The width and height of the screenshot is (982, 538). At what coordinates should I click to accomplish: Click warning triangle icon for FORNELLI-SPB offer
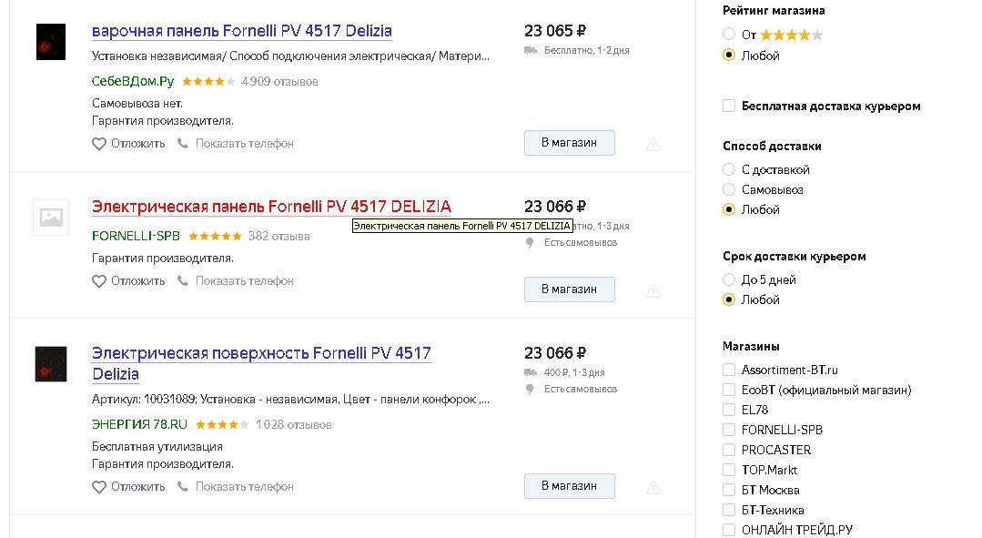pos(653,290)
